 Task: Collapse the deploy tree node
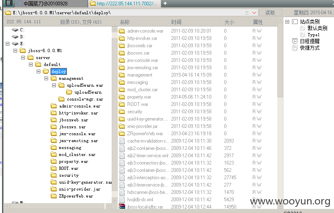[x=39, y=72]
